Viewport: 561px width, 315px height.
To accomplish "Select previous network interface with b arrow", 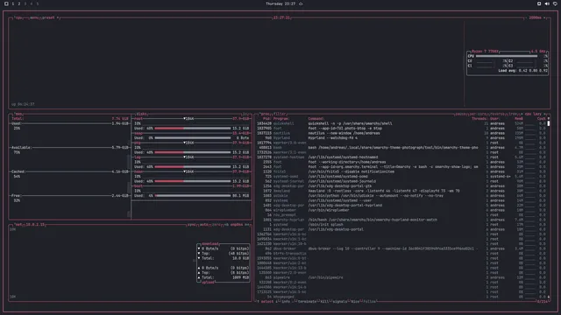I will (226, 225).
